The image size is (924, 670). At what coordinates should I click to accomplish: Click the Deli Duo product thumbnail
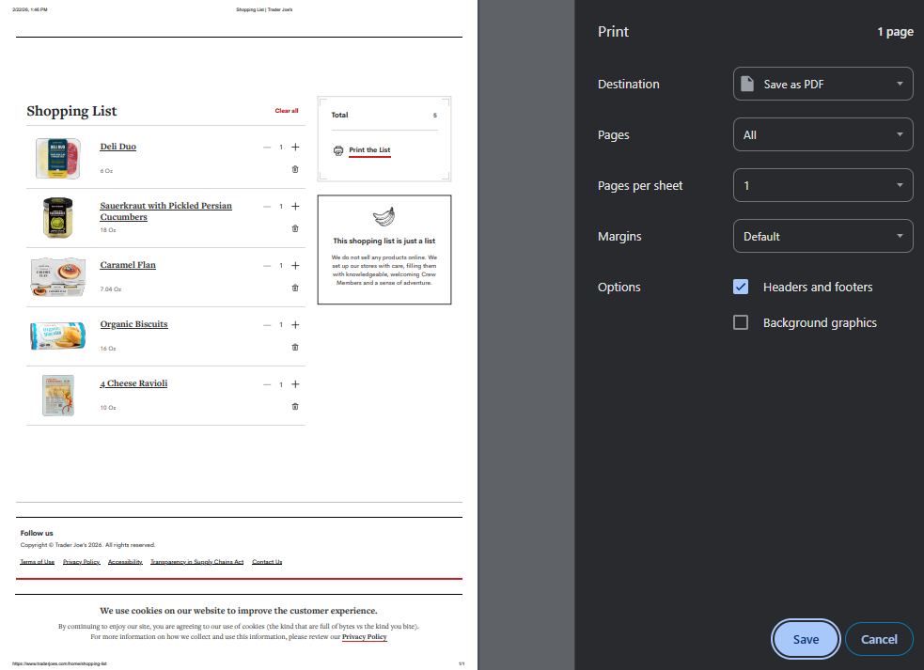pos(57,159)
